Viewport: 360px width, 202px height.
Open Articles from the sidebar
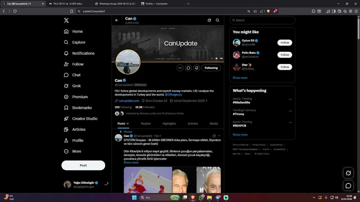75,129
